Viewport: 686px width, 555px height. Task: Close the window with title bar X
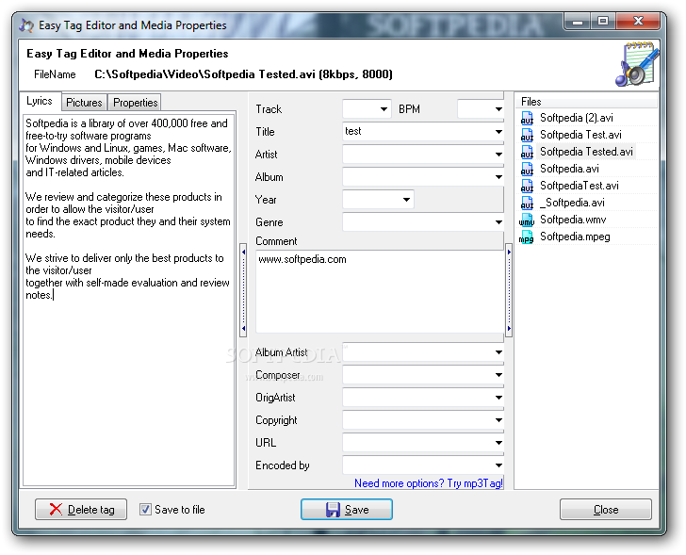[x=637, y=21]
